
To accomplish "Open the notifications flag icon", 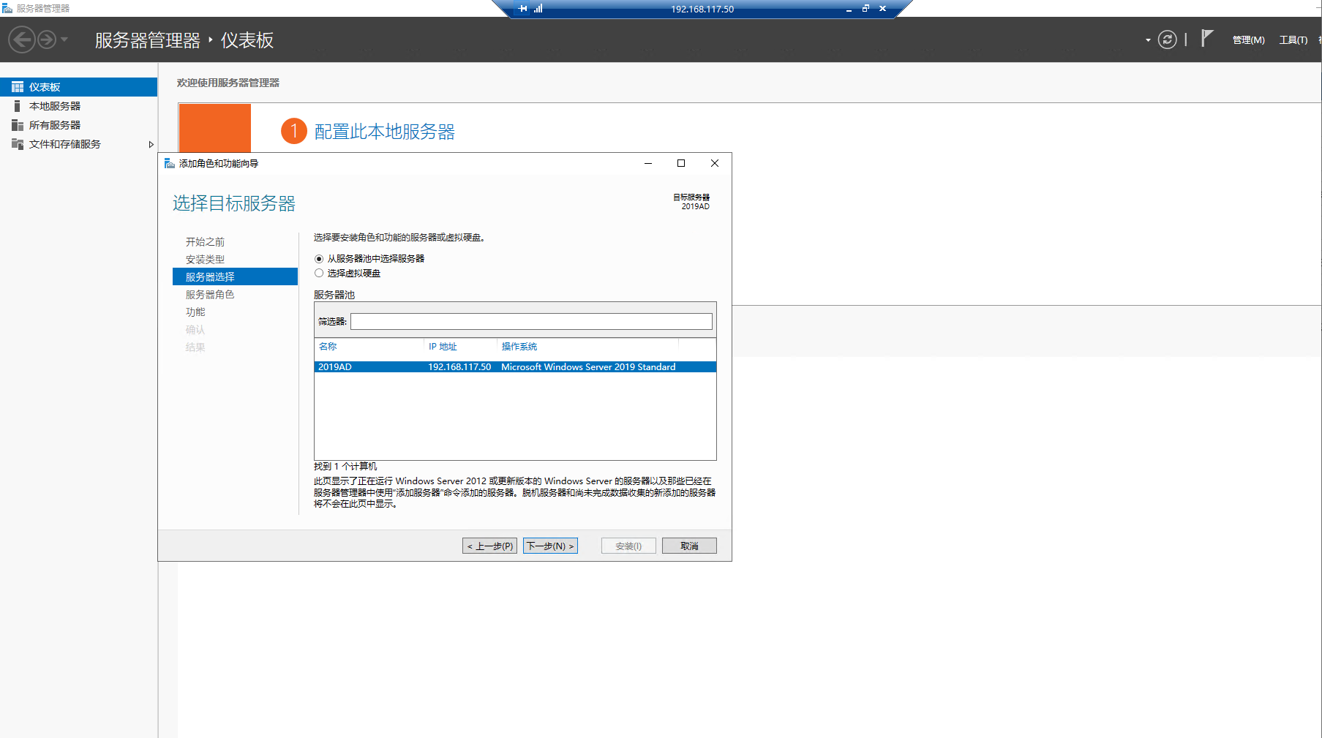I will (1207, 39).
